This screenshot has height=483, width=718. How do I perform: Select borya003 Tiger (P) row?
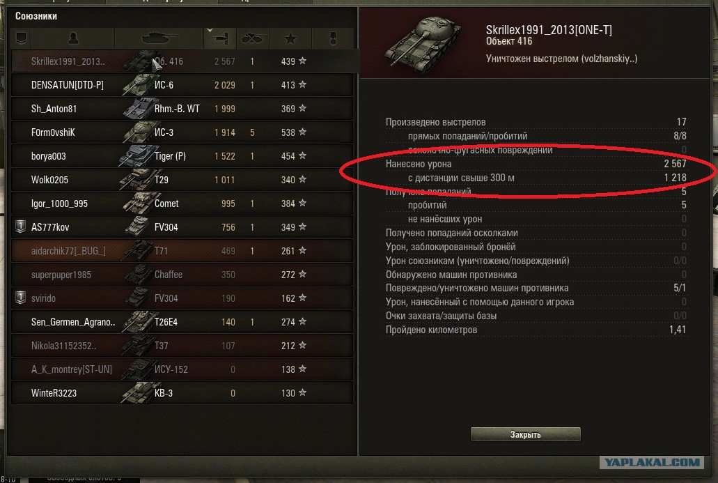click(182, 156)
